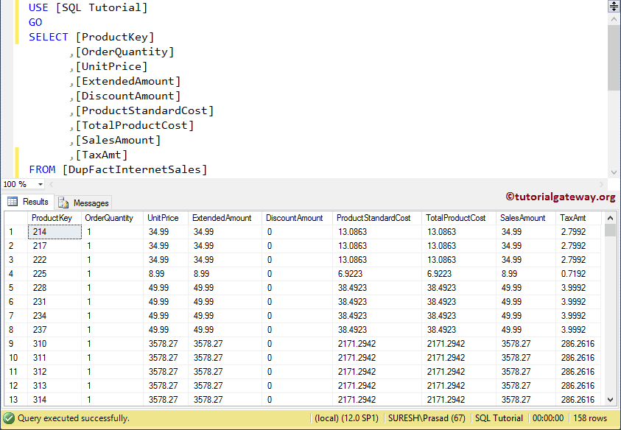Click the editor scrollbar up arrow
621x430 pixels.
pos(614,20)
